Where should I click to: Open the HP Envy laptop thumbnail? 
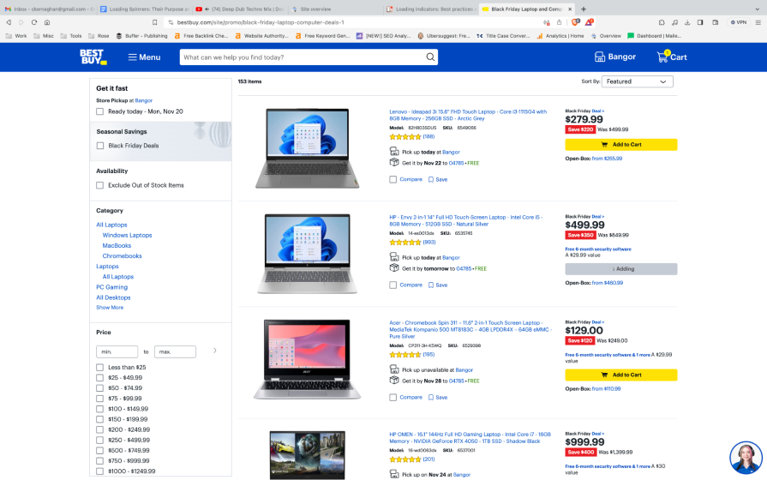click(x=308, y=255)
